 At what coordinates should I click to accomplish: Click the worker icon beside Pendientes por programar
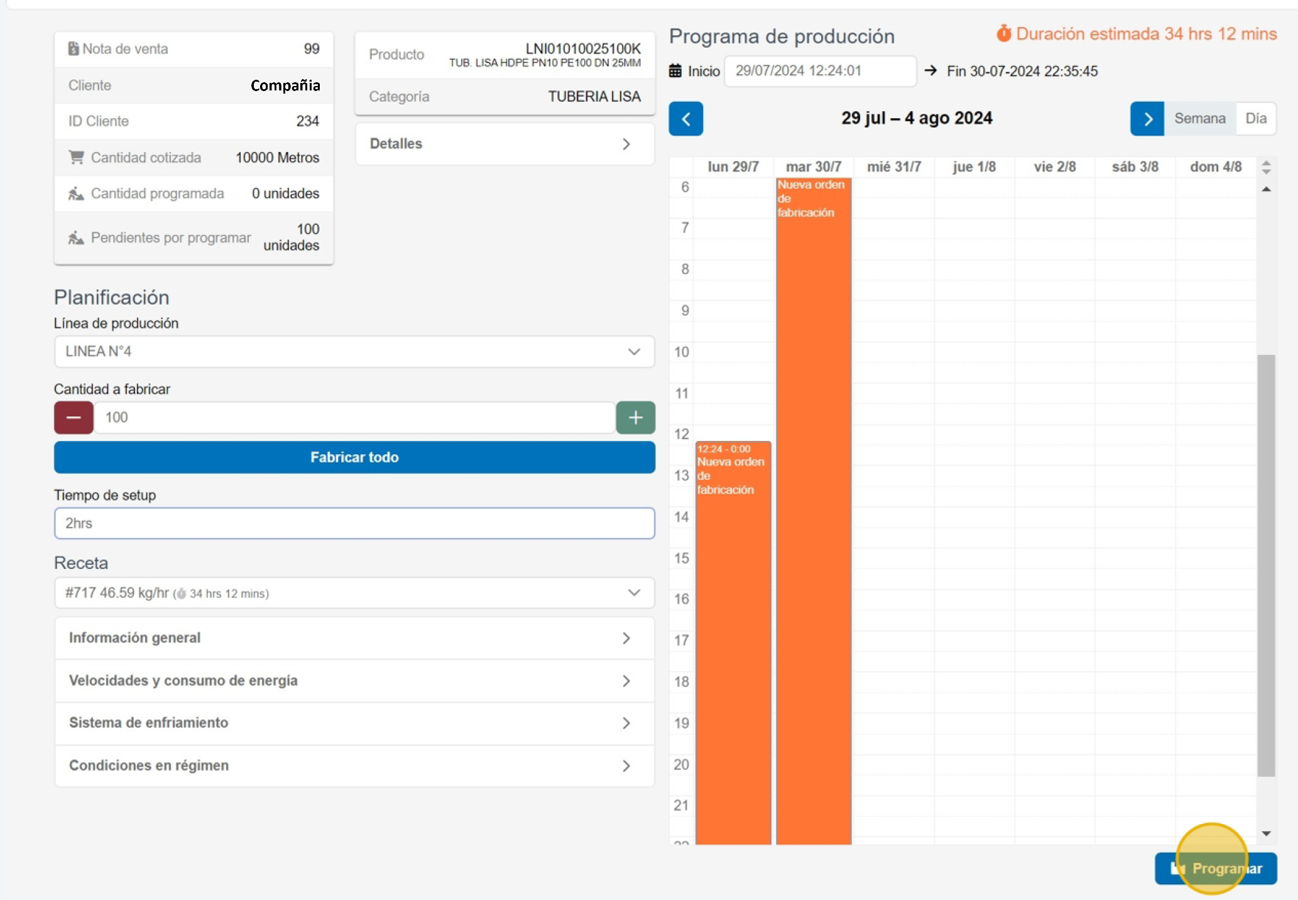(76, 237)
